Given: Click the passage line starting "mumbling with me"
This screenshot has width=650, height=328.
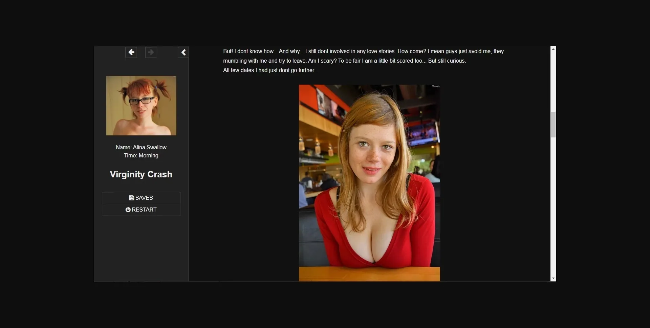Looking at the screenshot, I should point(344,61).
